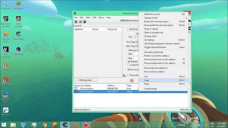228x128 pixels.
Task: Open the Recycle Bin desktop icon
Action: tap(6, 5)
